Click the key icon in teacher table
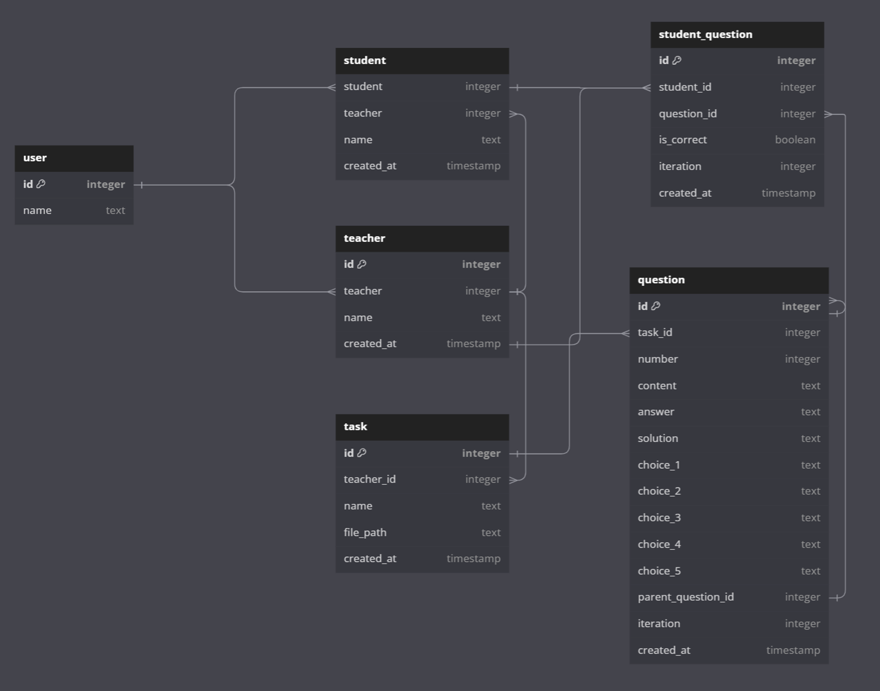The width and height of the screenshot is (880, 691). pos(362,264)
